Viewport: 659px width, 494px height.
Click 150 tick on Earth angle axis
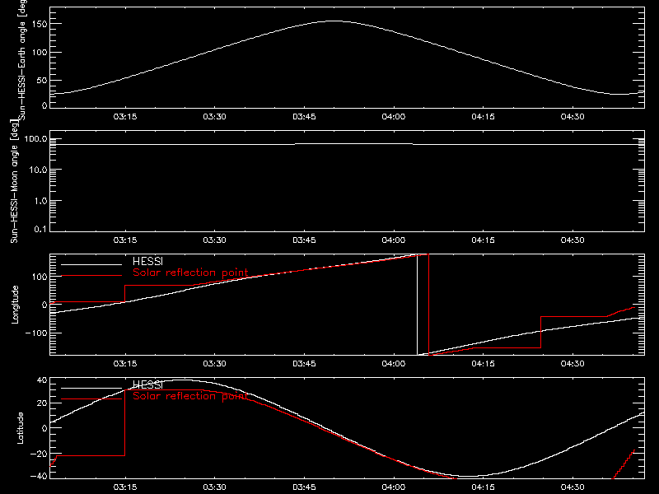(x=41, y=24)
